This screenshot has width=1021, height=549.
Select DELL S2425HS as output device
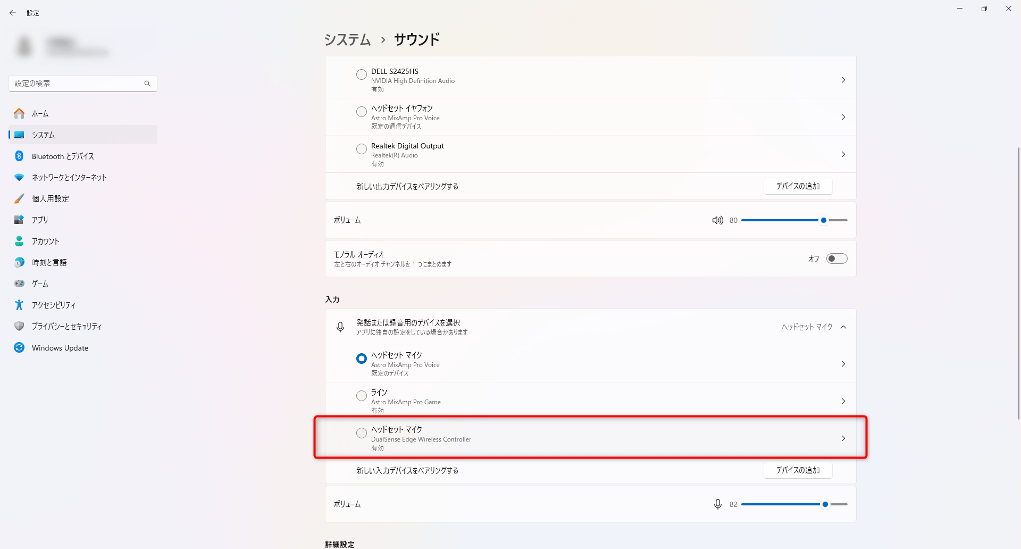[x=362, y=74]
